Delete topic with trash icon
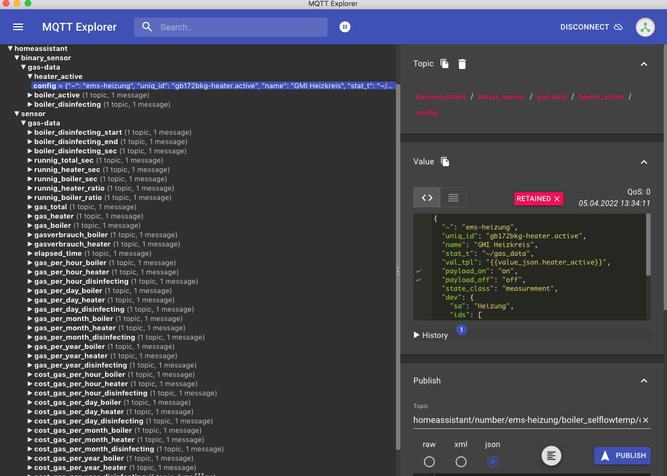The image size is (667, 476). tap(462, 64)
